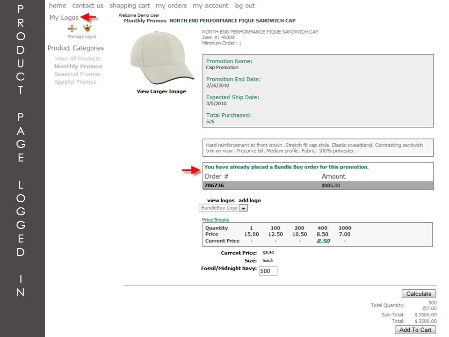Click the Calculate button
Screen dimensions: 449x337
[419, 294]
